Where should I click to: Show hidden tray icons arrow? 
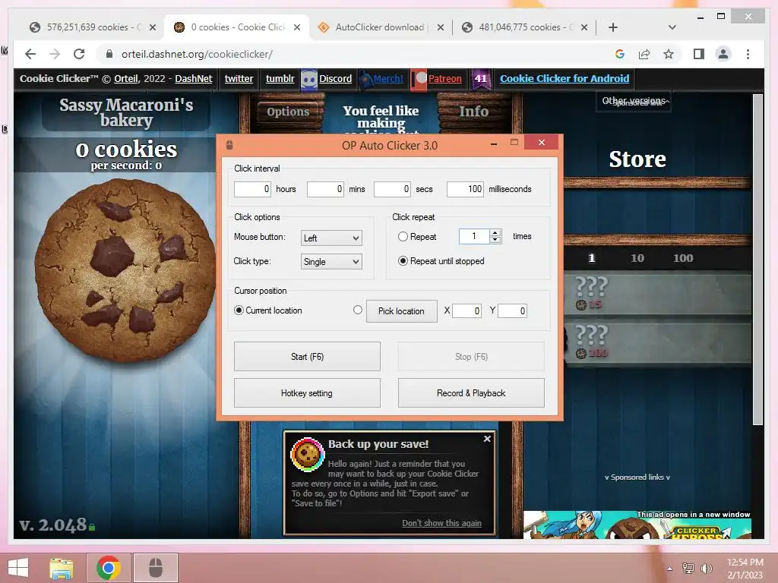pos(670,569)
